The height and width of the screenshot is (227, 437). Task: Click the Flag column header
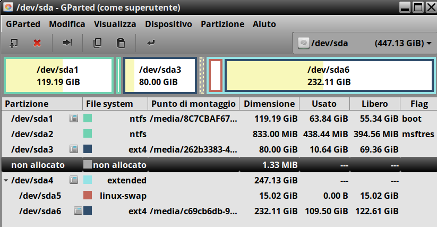(418, 104)
